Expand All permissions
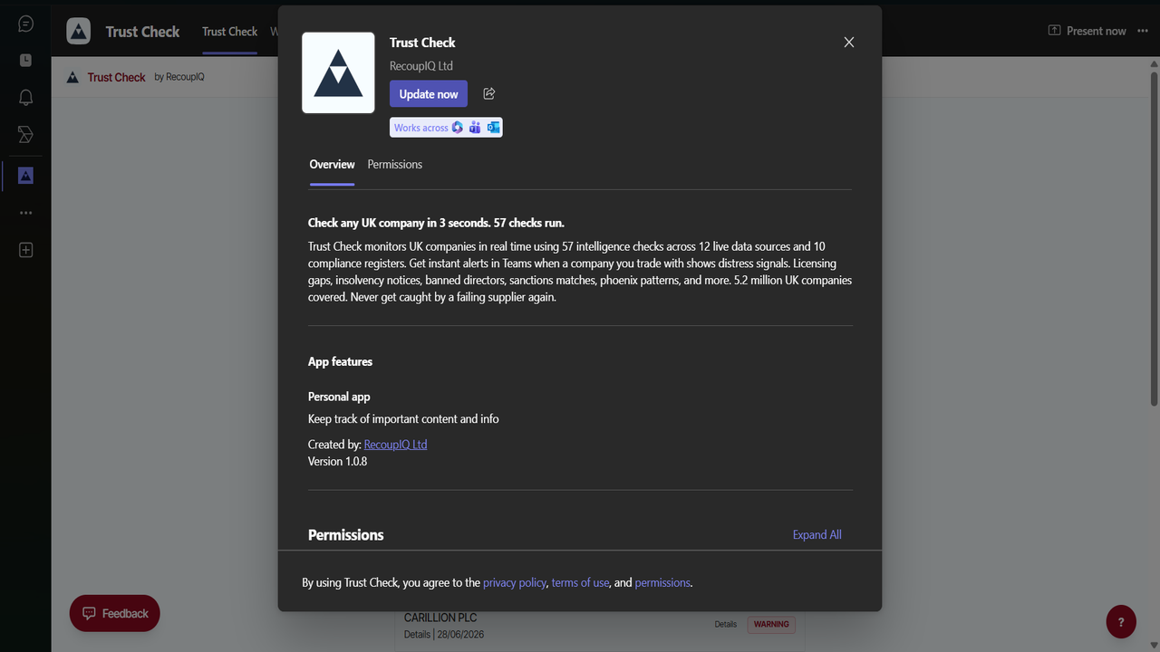 tap(817, 535)
